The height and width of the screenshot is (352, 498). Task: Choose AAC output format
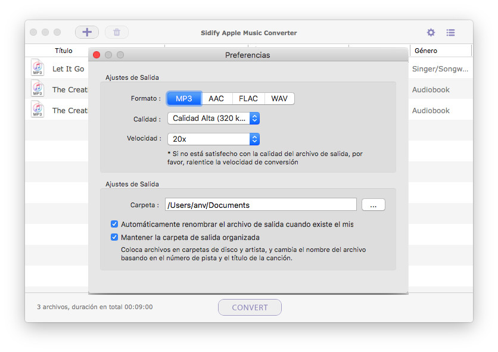216,98
